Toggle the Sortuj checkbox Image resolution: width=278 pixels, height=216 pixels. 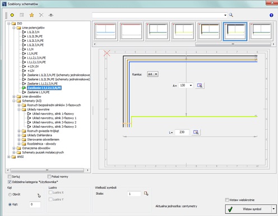pos(10,176)
